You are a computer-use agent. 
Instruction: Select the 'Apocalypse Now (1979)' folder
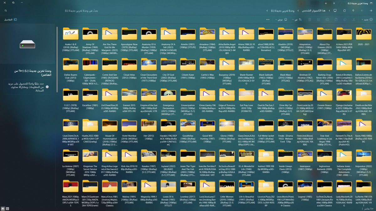click(x=129, y=39)
